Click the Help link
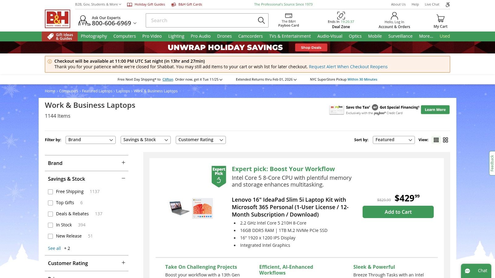Image resolution: width=495 pixels, height=278 pixels. point(415,4)
